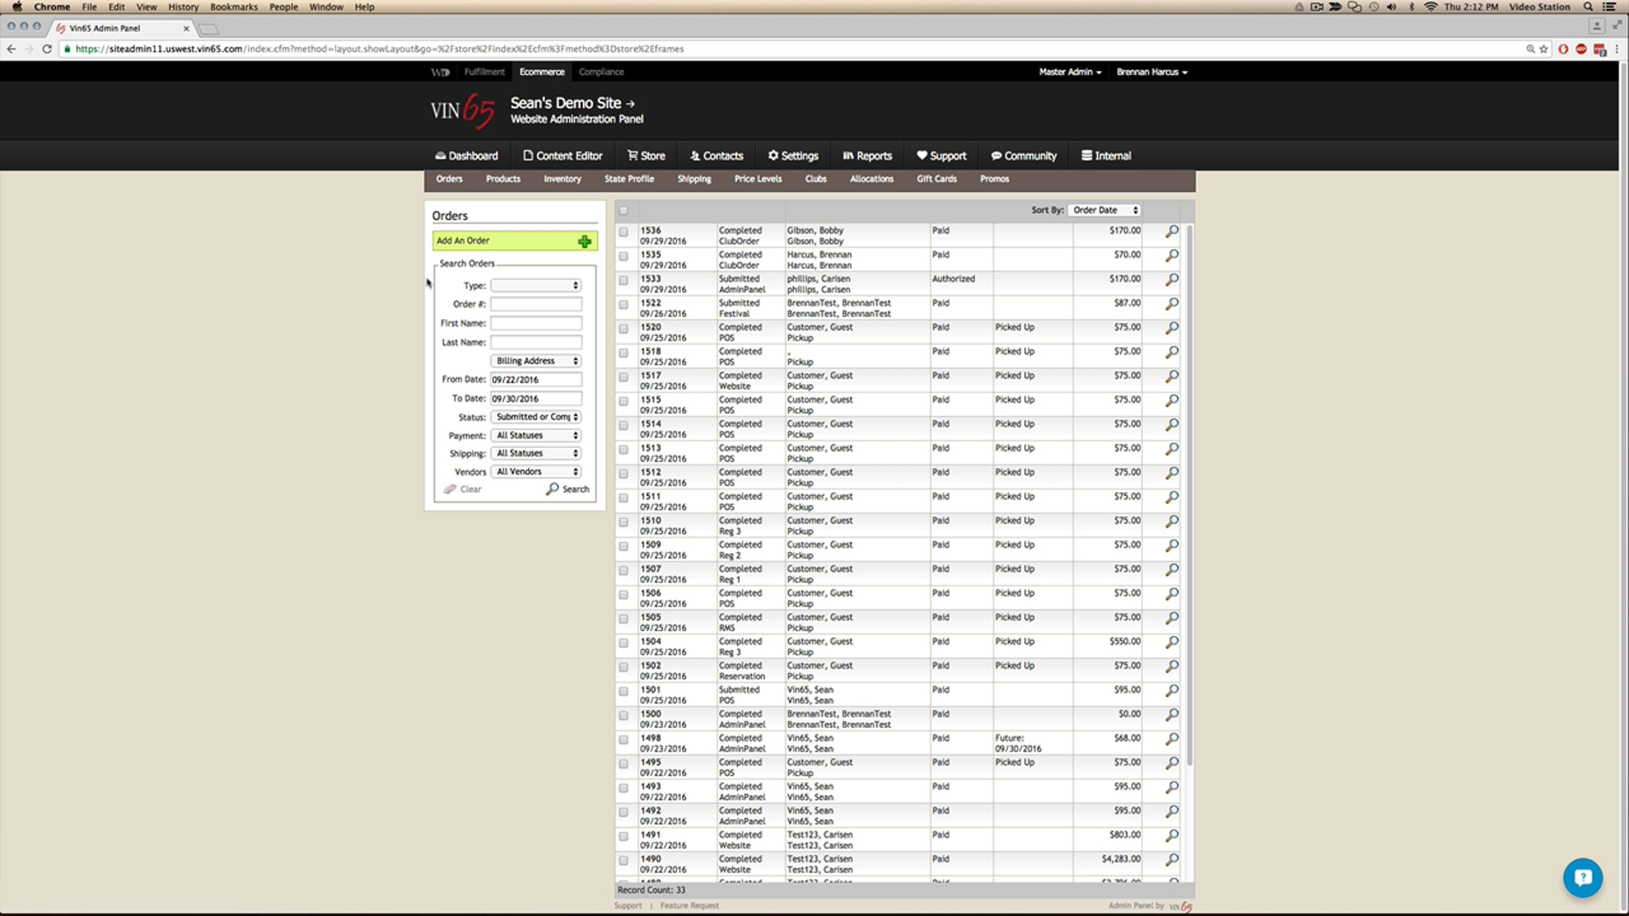This screenshot has height=916, width=1629.
Task: Expand the Master Admin menu
Action: (x=1070, y=72)
